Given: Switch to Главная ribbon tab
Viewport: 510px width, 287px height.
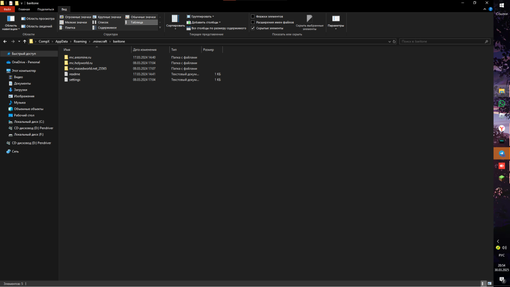Looking at the screenshot, I should pyautogui.click(x=24, y=9).
